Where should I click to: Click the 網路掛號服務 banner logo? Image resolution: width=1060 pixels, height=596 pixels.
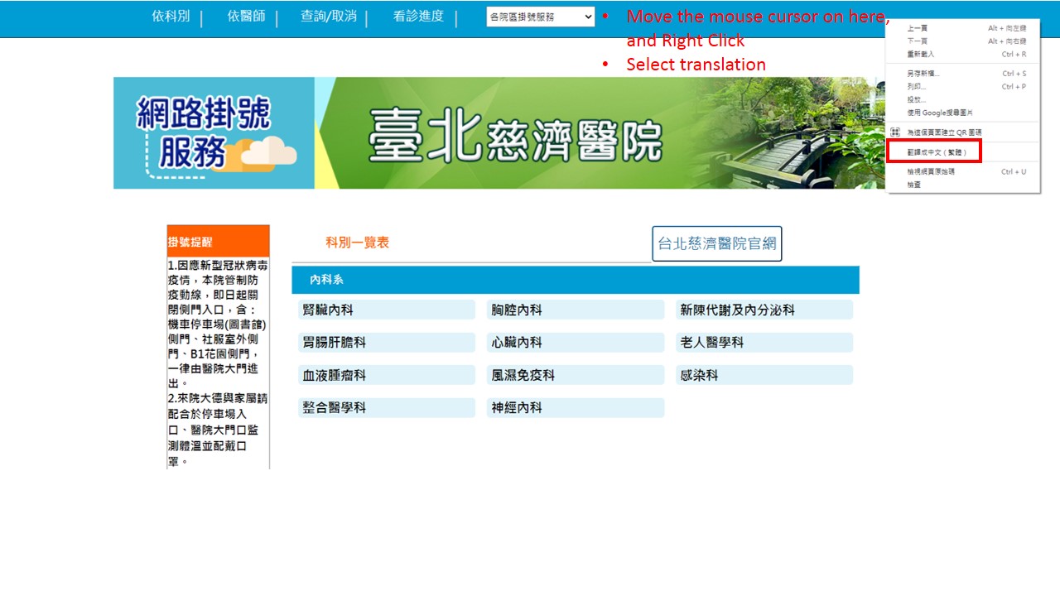pyautogui.click(x=214, y=133)
